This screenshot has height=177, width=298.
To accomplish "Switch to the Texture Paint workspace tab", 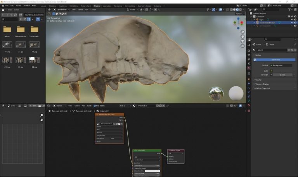I will click(x=85, y=6).
